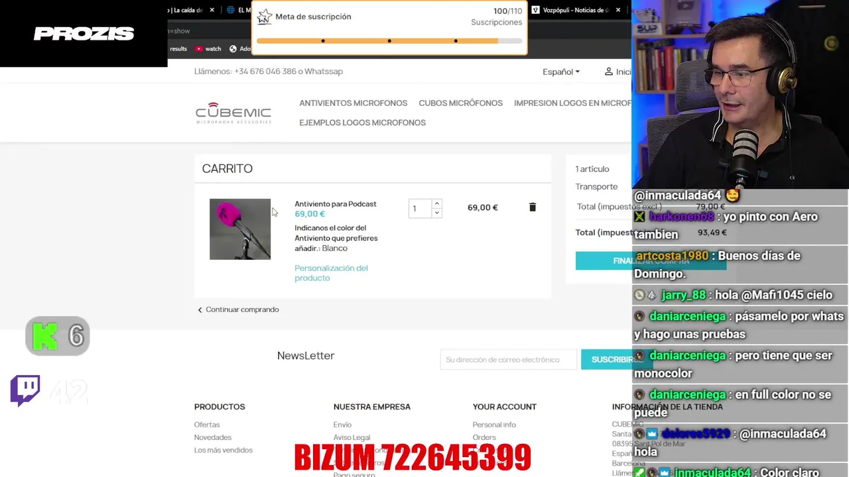
Task: Open the Envío footer link
Action: point(342,425)
